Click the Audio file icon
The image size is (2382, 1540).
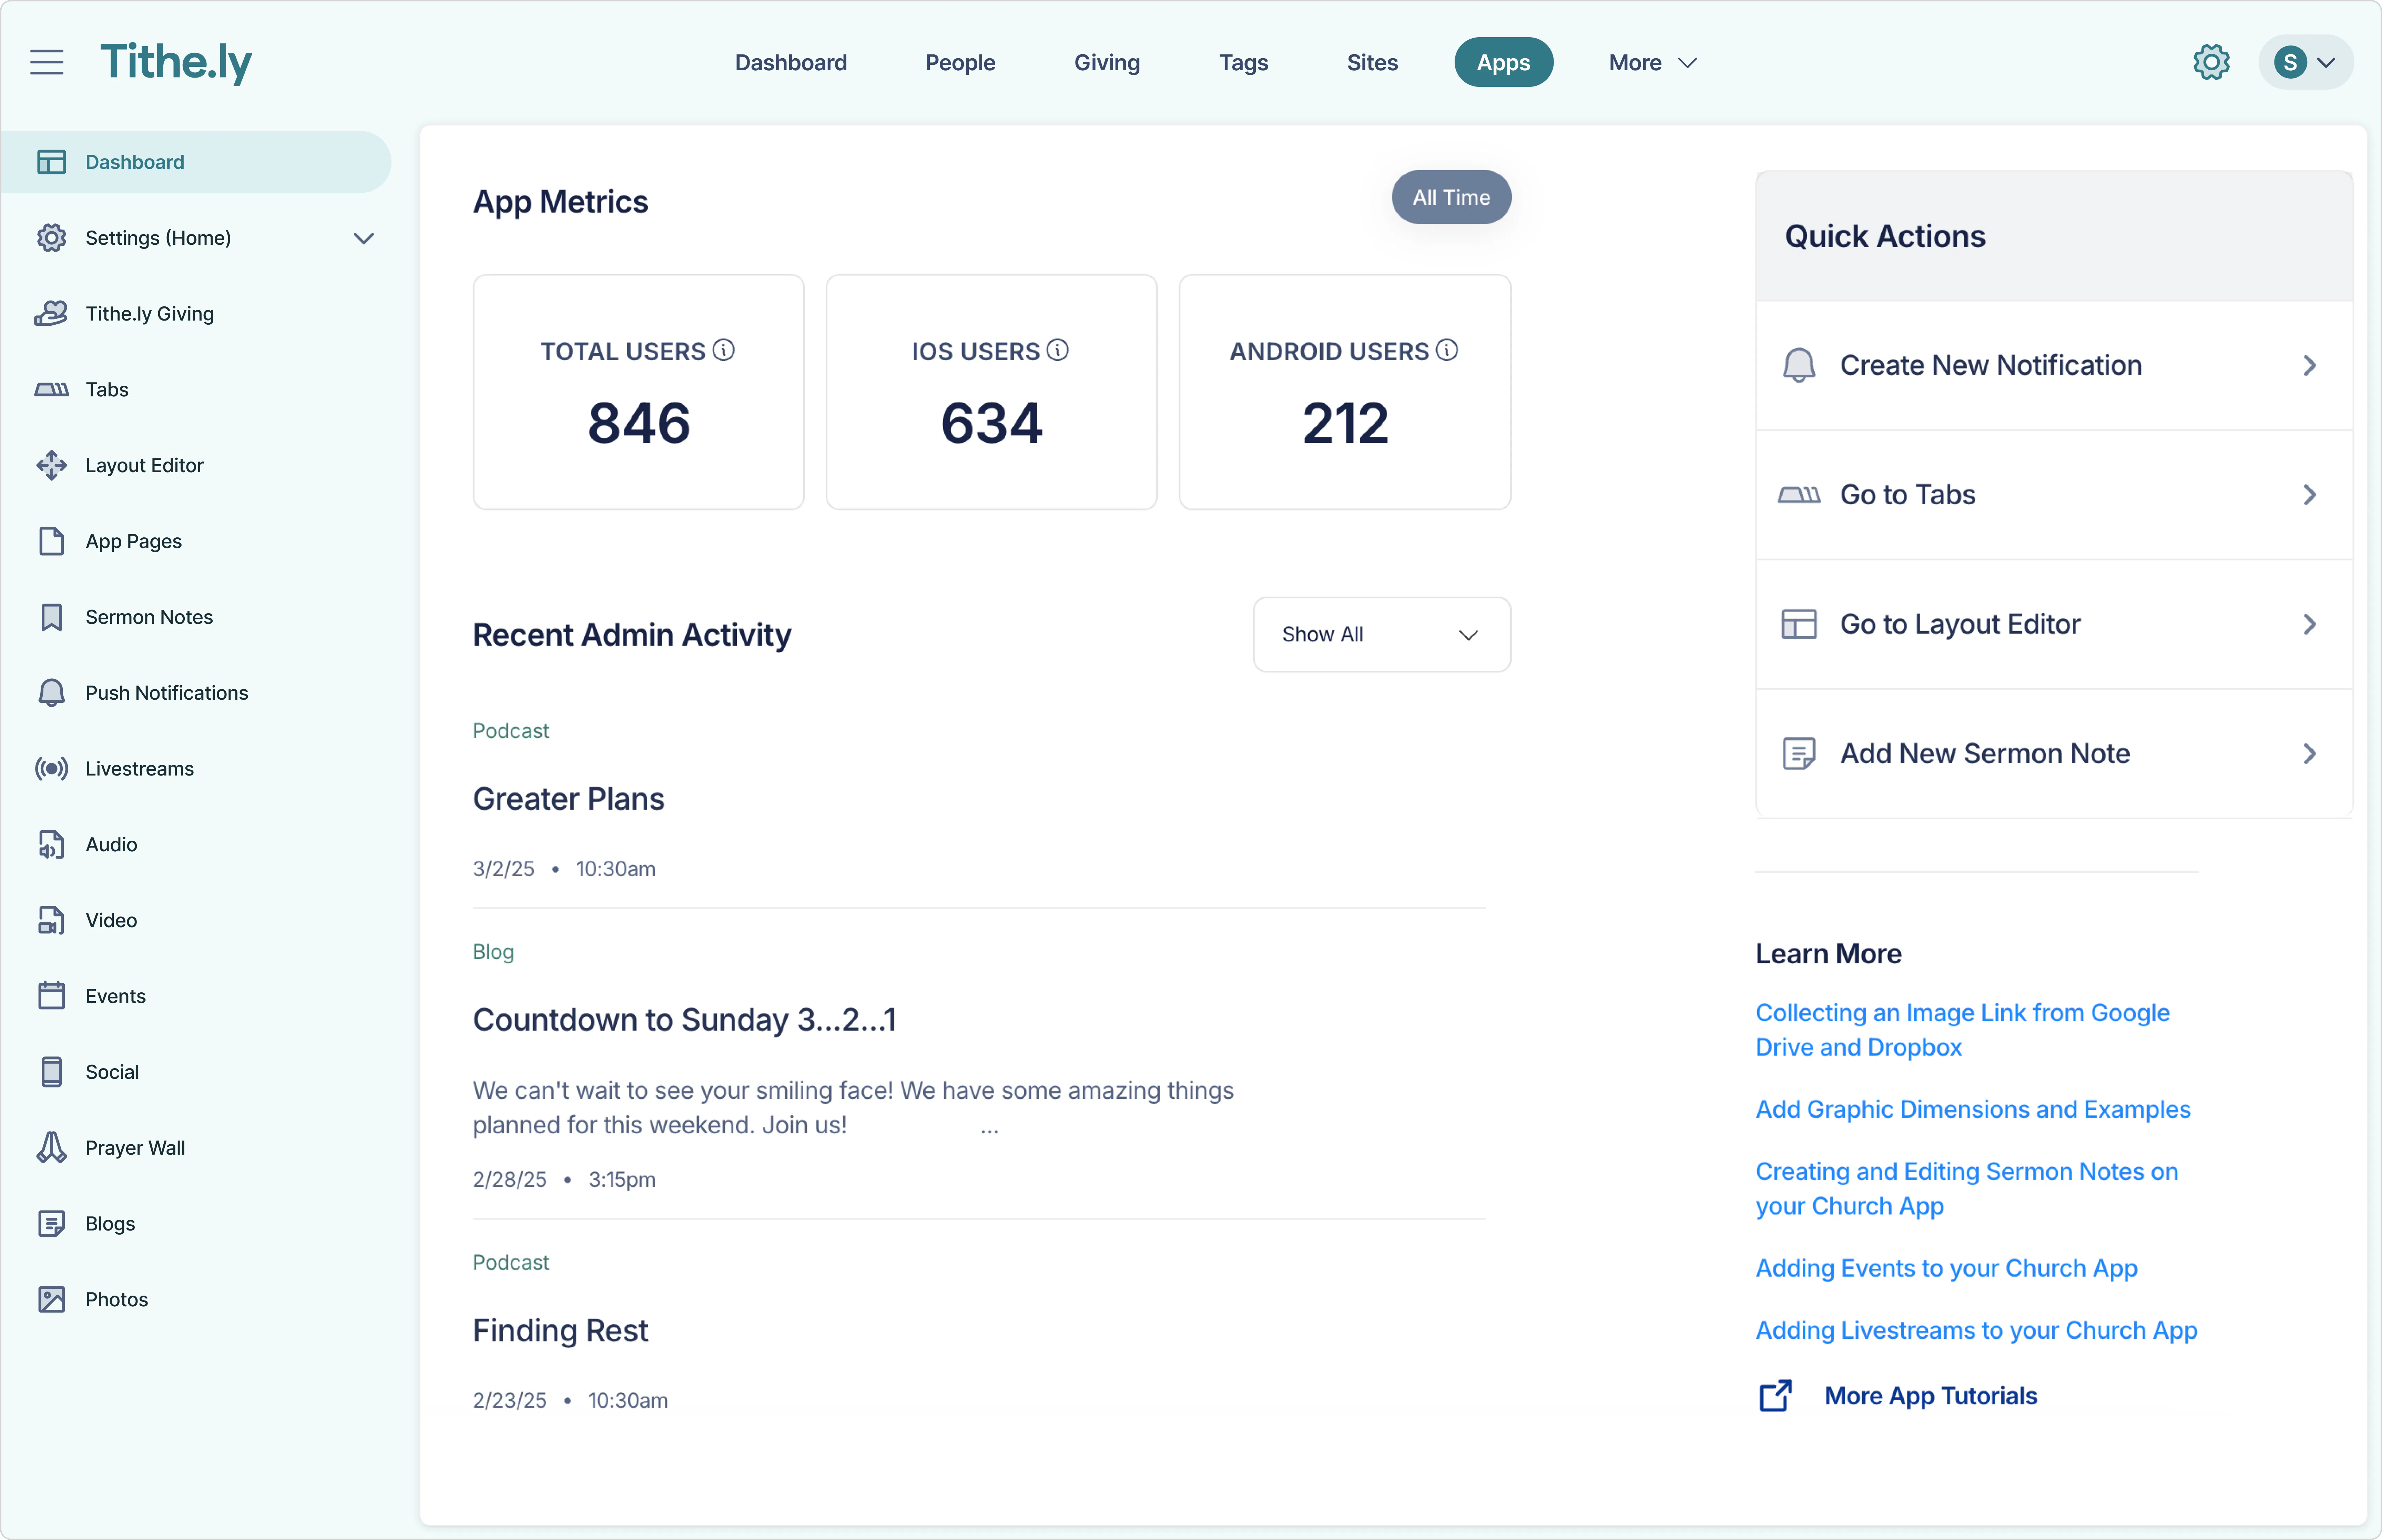tap(51, 845)
